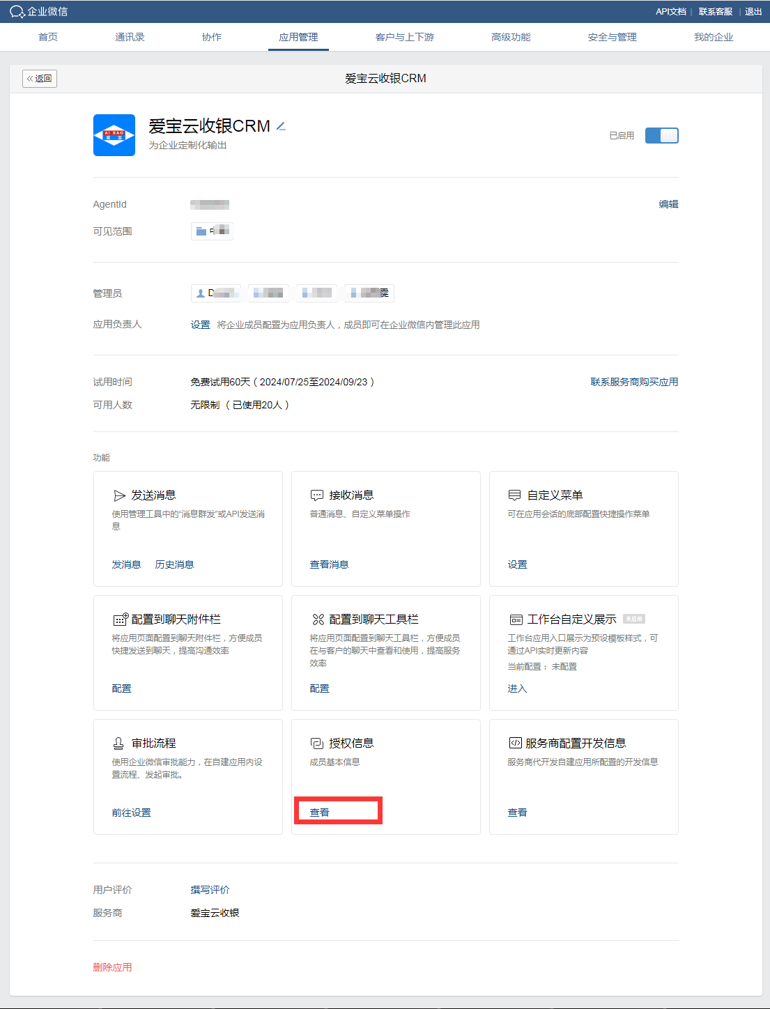Edit app name via pencil icon
This screenshot has width=770, height=1009.
point(281,126)
